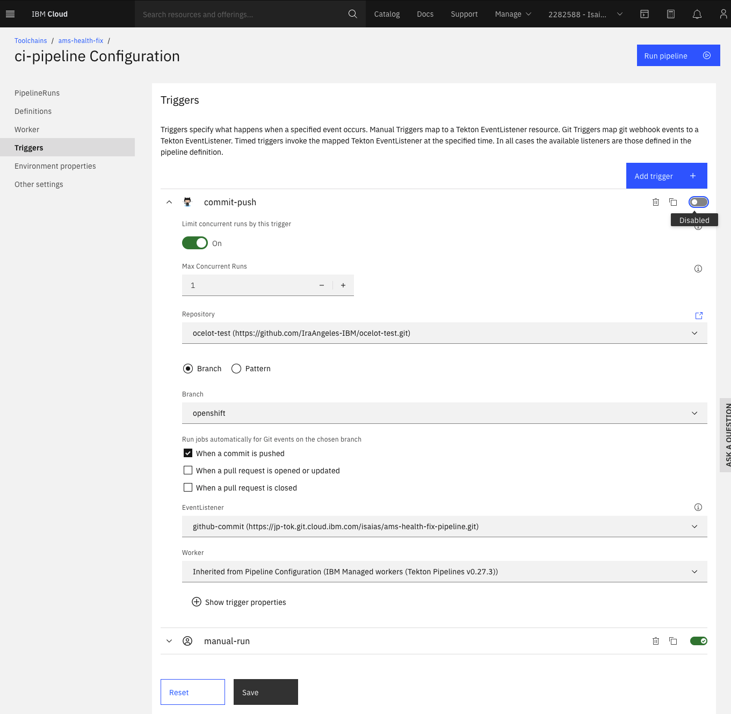Open IBM Cloud Shell icon
The image size is (731, 714).
tap(645, 14)
